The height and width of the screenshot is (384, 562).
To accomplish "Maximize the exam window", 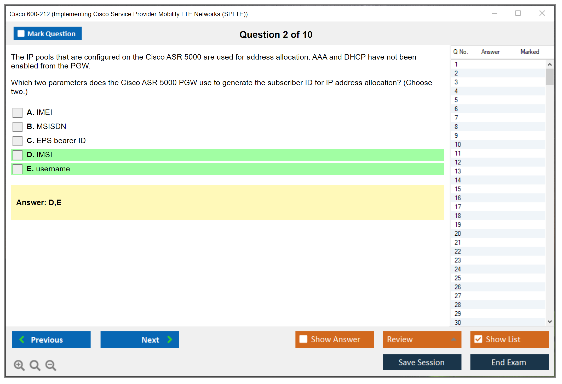I will click(x=518, y=13).
